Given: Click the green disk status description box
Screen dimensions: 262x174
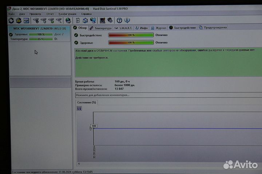Looking at the screenshot, I should [168, 62].
